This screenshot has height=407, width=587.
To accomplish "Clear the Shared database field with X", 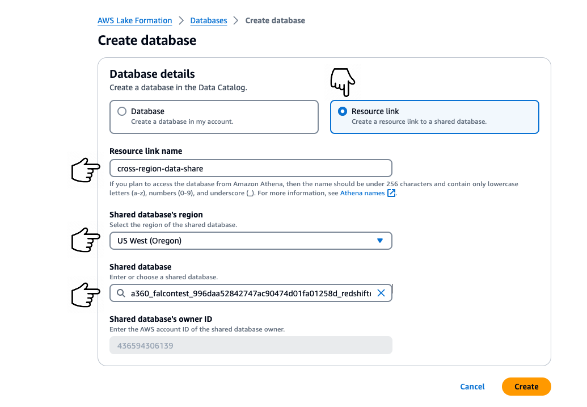I will 381,293.
